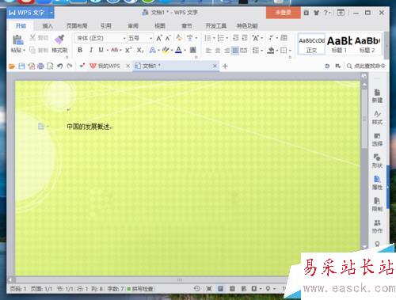The image size is (396, 300).
Task: Open the 开始 ribbon tab
Action: pyautogui.click(x=21, y=26)
